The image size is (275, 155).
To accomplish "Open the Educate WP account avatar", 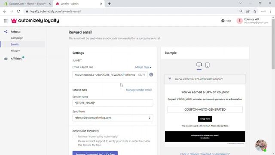I will coord(239,21).
